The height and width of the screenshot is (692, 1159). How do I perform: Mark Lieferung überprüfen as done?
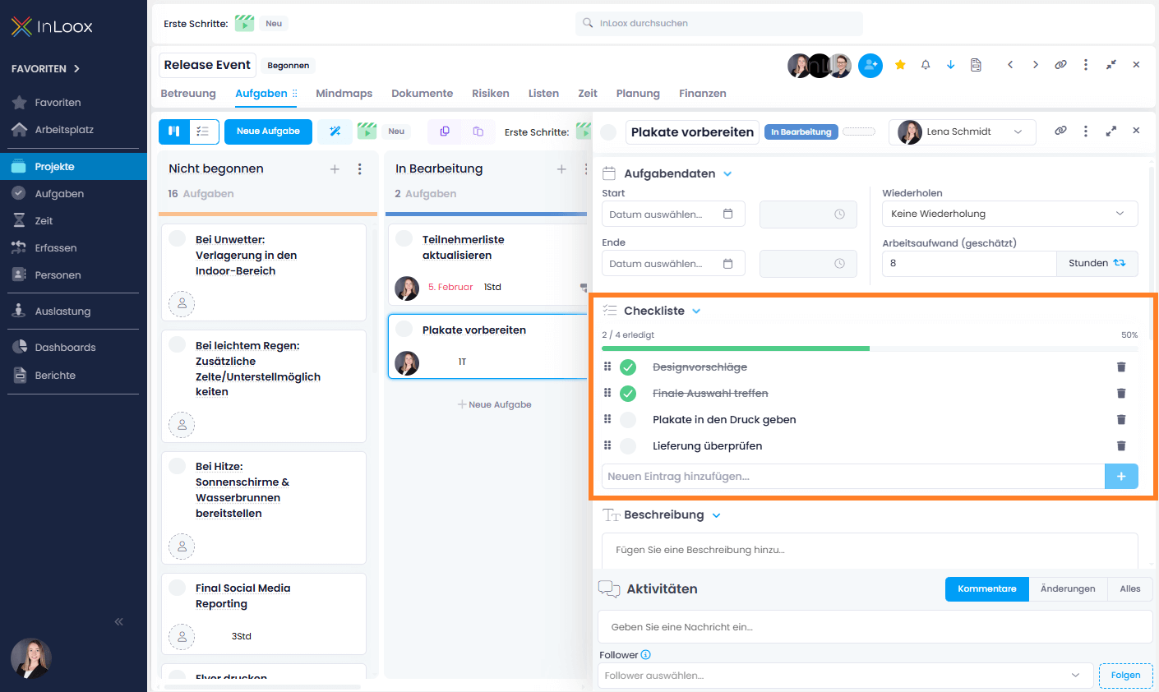point(628,446)
